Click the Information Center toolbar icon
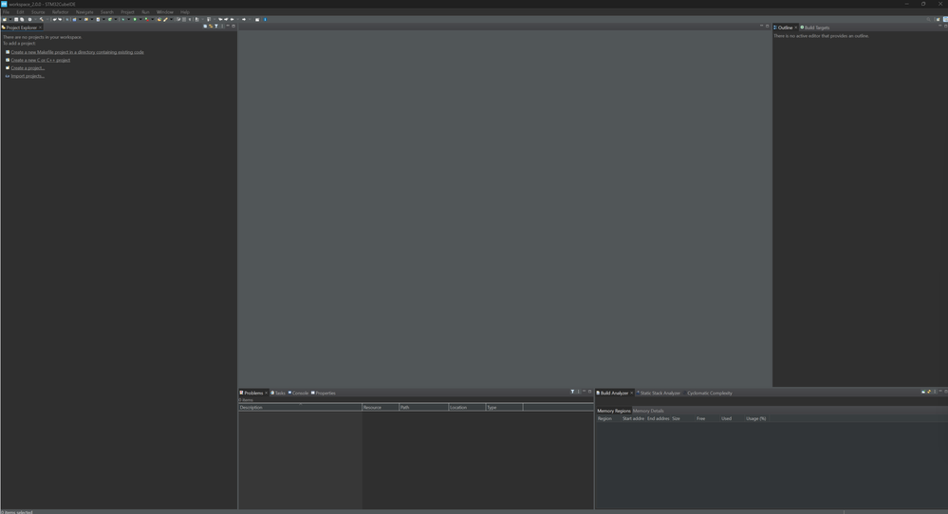Viewport: 948px width, 514px height. coord(265,19)
